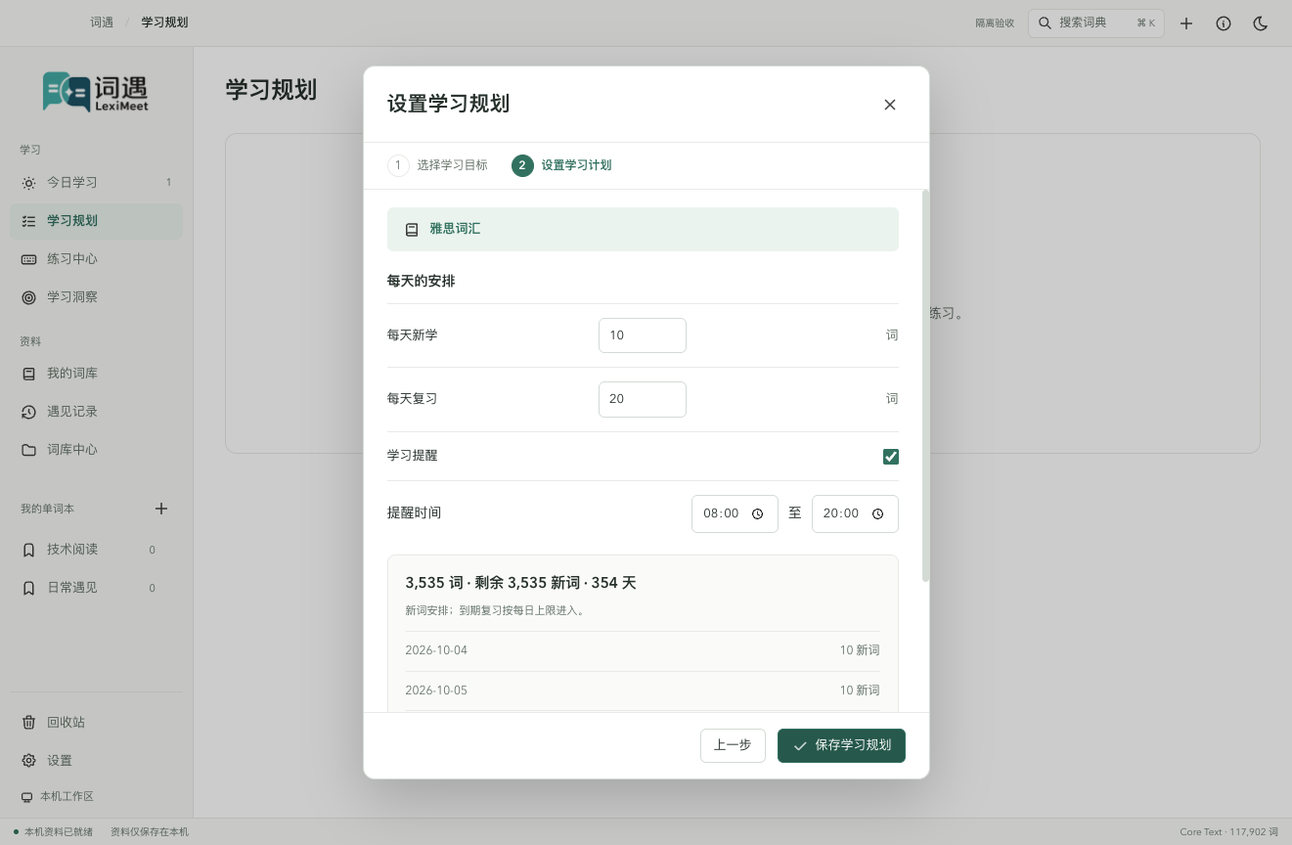1292x845 pixels.
Task: Open 学习洞察 target icon
Action: [28, 297]
